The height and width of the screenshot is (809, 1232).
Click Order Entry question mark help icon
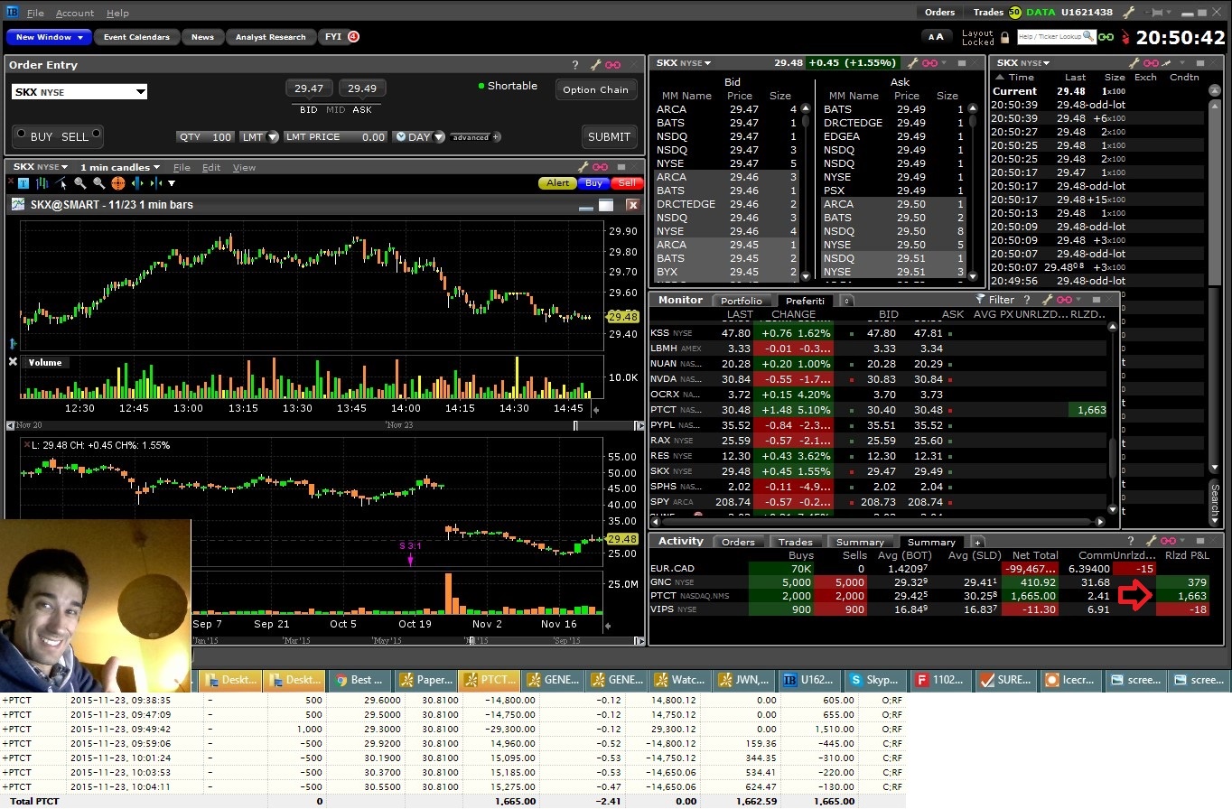[x=575, y=65]
